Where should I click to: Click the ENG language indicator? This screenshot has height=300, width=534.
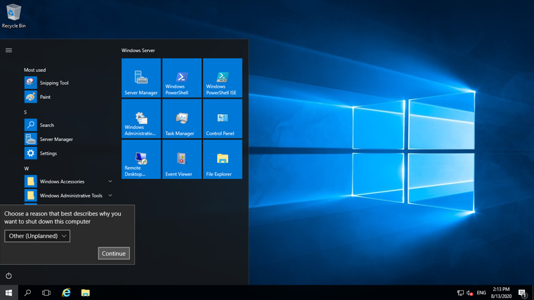pos(481,293)
